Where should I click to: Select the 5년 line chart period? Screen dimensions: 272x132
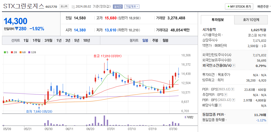click(77, 41)
